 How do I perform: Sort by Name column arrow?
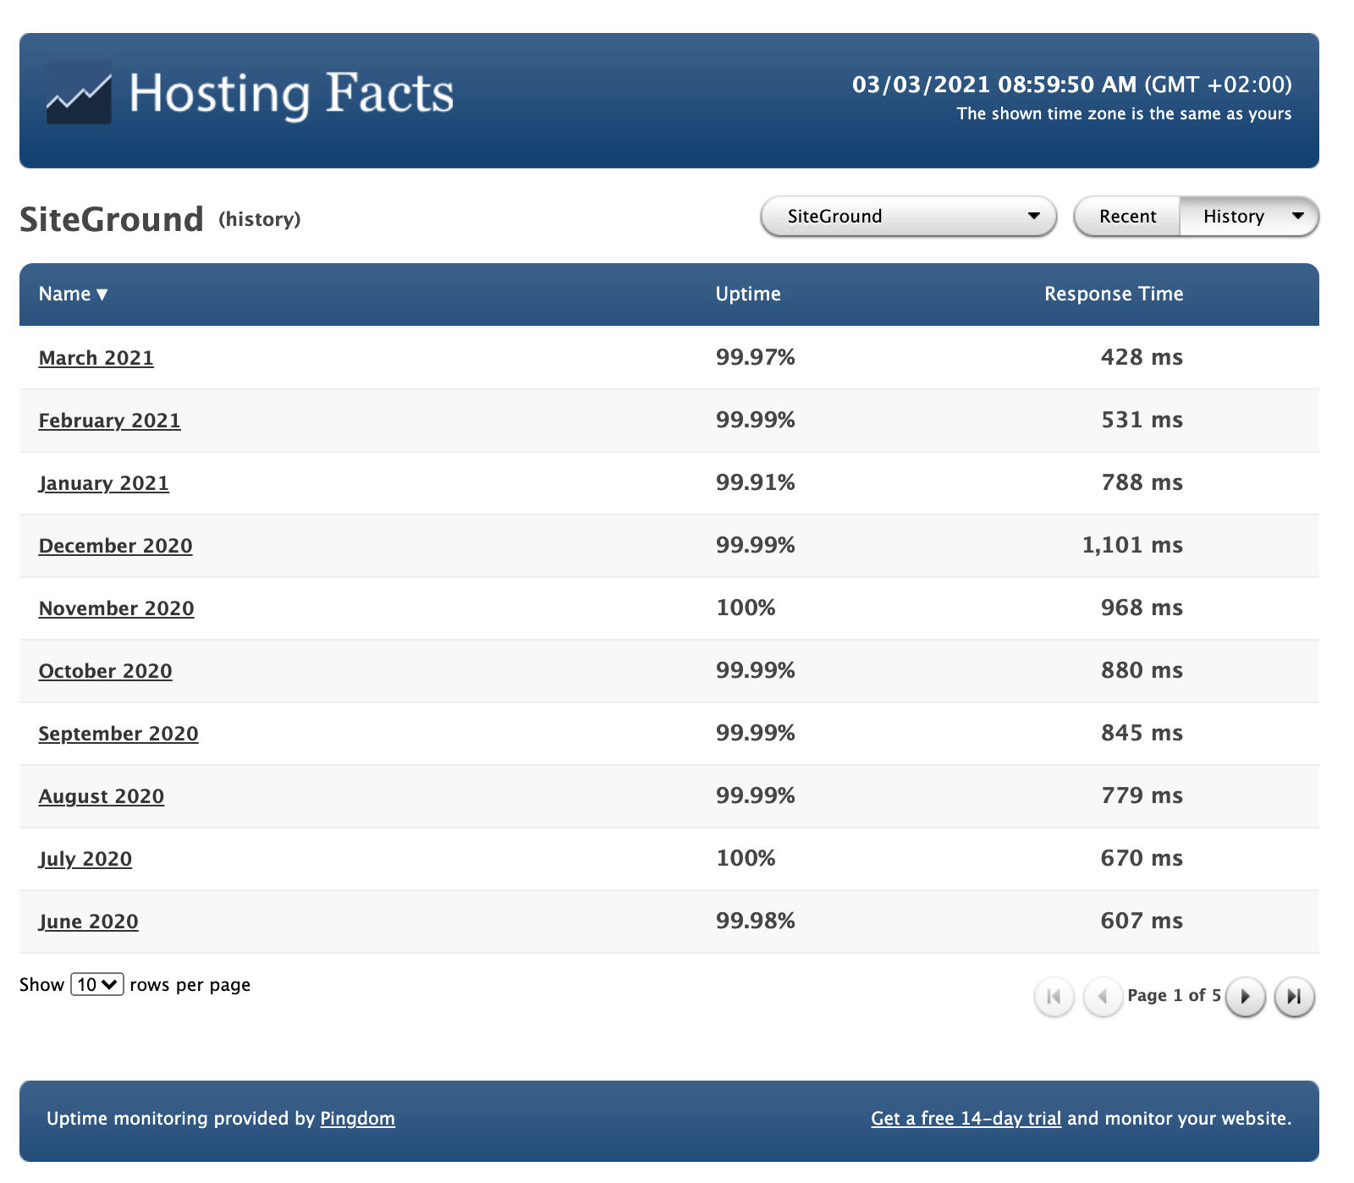pos(102,294)
